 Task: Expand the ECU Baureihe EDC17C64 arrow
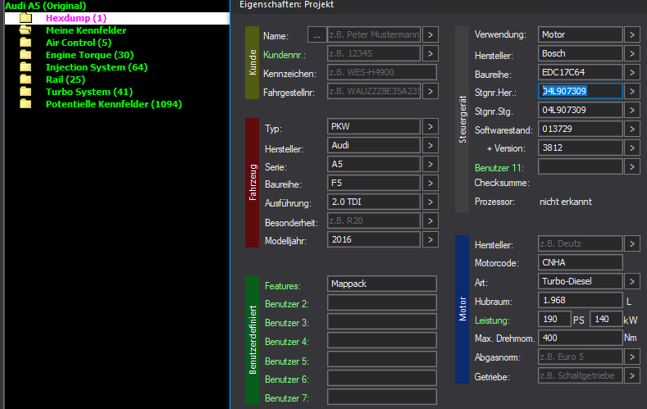[632, 72]
